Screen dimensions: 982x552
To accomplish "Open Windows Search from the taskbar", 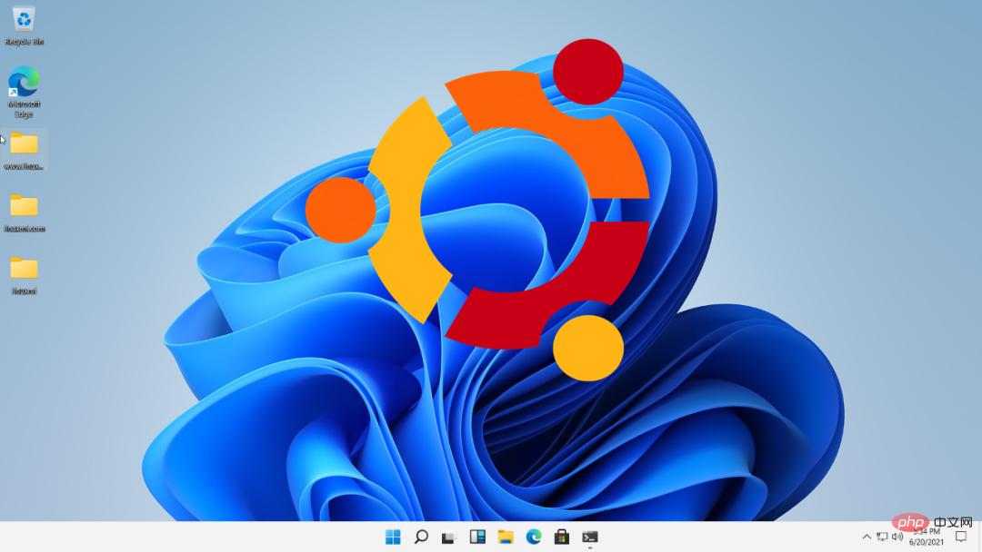I will (x=420, y=537).
